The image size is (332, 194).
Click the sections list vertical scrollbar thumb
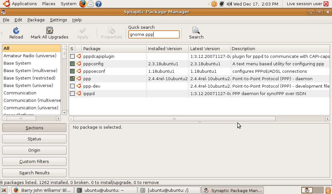65,54
